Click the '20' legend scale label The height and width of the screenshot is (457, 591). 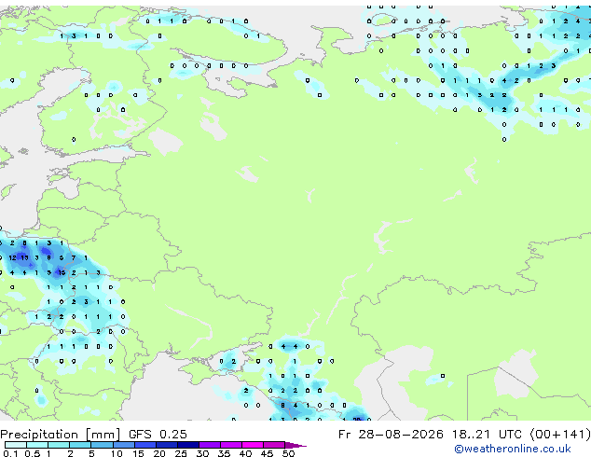pyautogui.click(x=159, y=453)
